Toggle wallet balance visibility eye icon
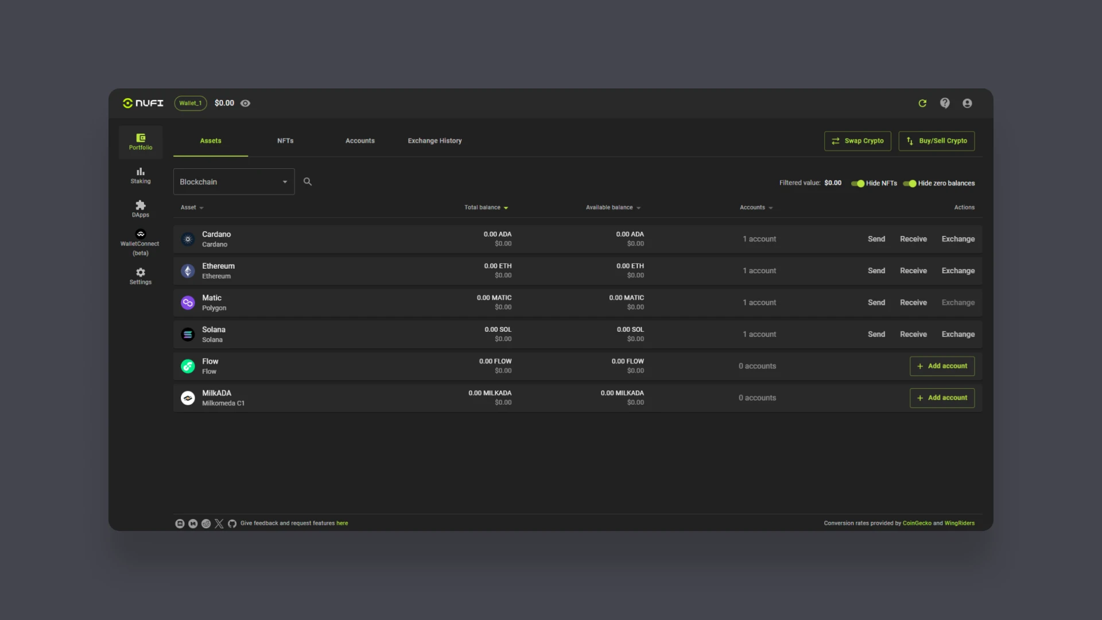 pyautogui.click(x=246, y=103)
